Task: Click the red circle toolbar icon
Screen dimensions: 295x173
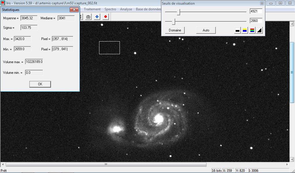Action: [x=105, y=17]
